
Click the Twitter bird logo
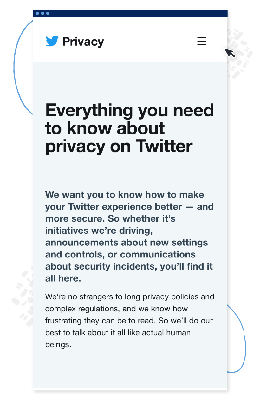coord(52,42)
